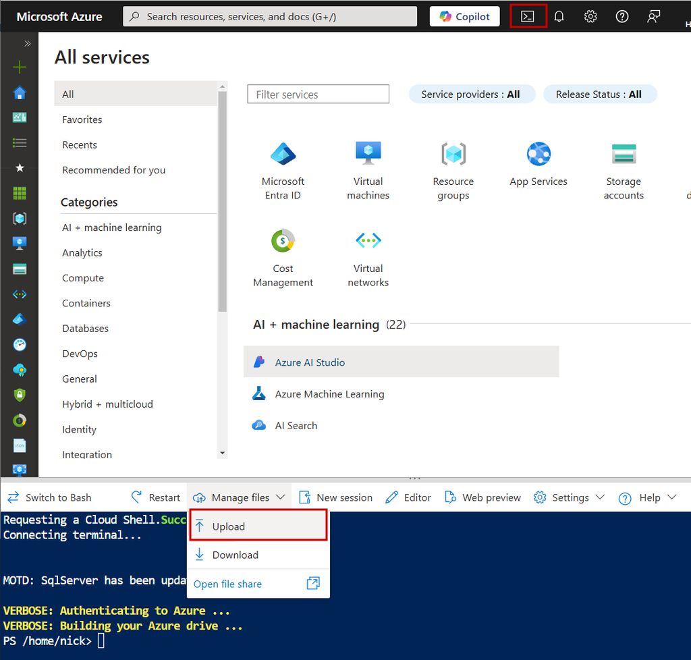This screenshot has height=660, width=691.
Task: Expand the left sidebar with the double chevron
Action: (27, 43)
